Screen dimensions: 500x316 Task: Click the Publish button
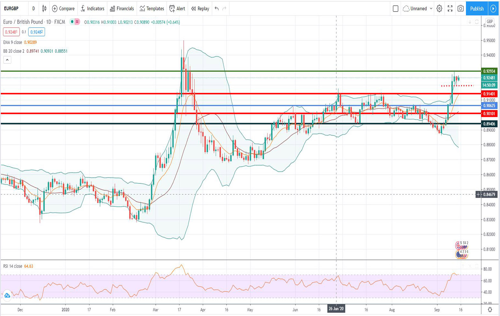pyautogui.click(x=477, y=9)
